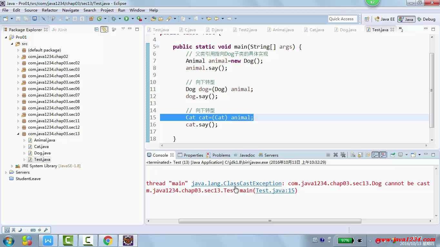This screenshot has width=440, height=247.
Task: Switch to the Java EE perspective
Action: click(x=385, y=19)
